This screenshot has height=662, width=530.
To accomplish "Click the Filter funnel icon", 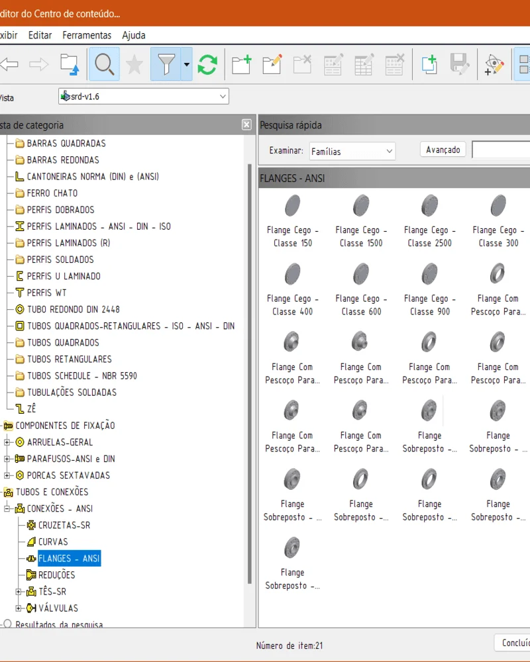I will point(166,64).
